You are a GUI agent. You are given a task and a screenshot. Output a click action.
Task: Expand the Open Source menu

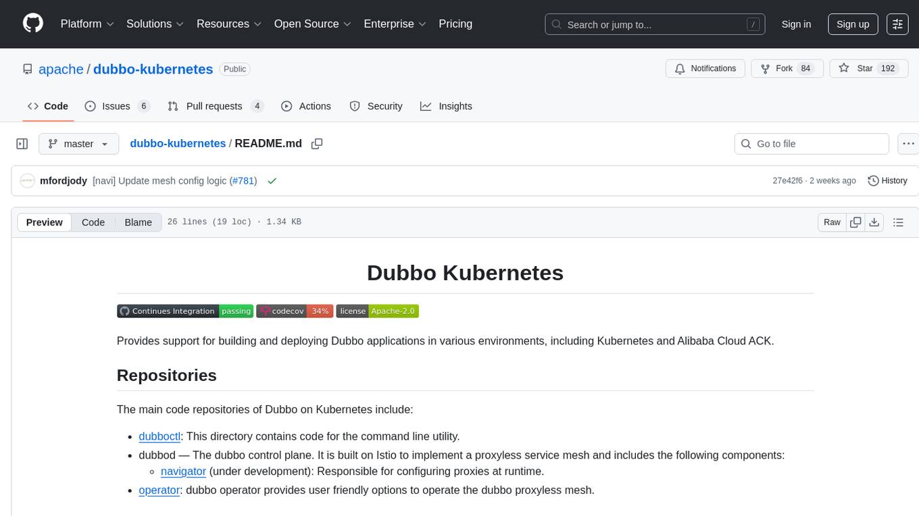(312, 24)
